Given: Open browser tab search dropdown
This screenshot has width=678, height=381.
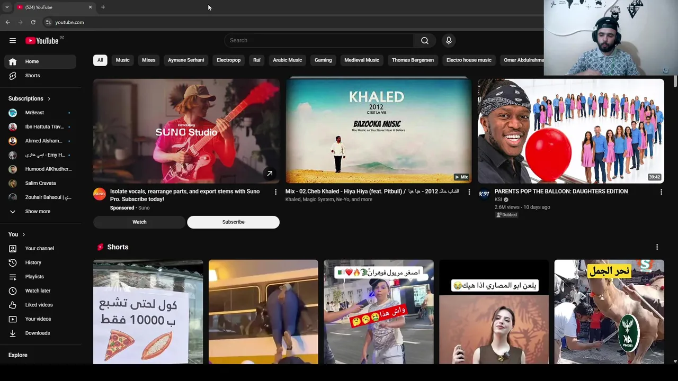Looking at the screenshot, I should [x=7, y=7].
